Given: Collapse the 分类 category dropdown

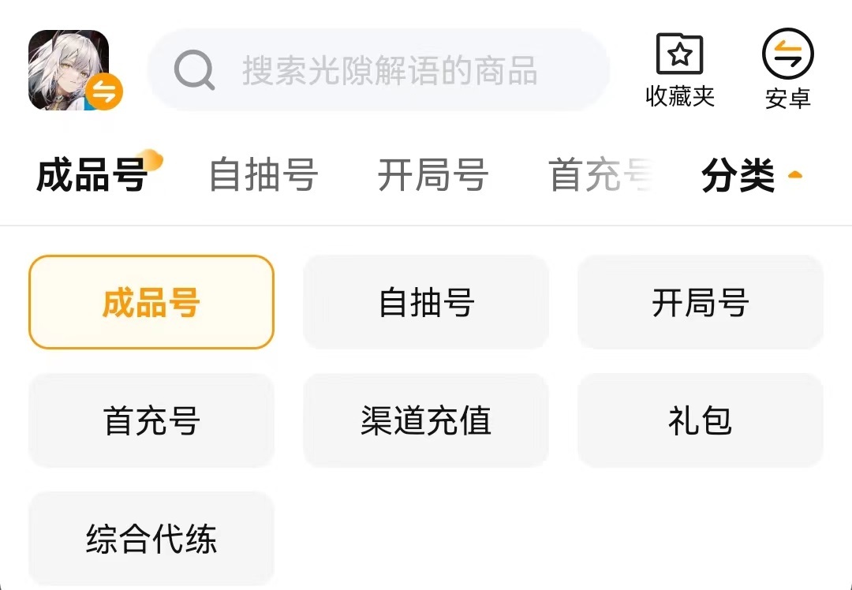Looking at the screenshot, I should click(x=738, y=175).
